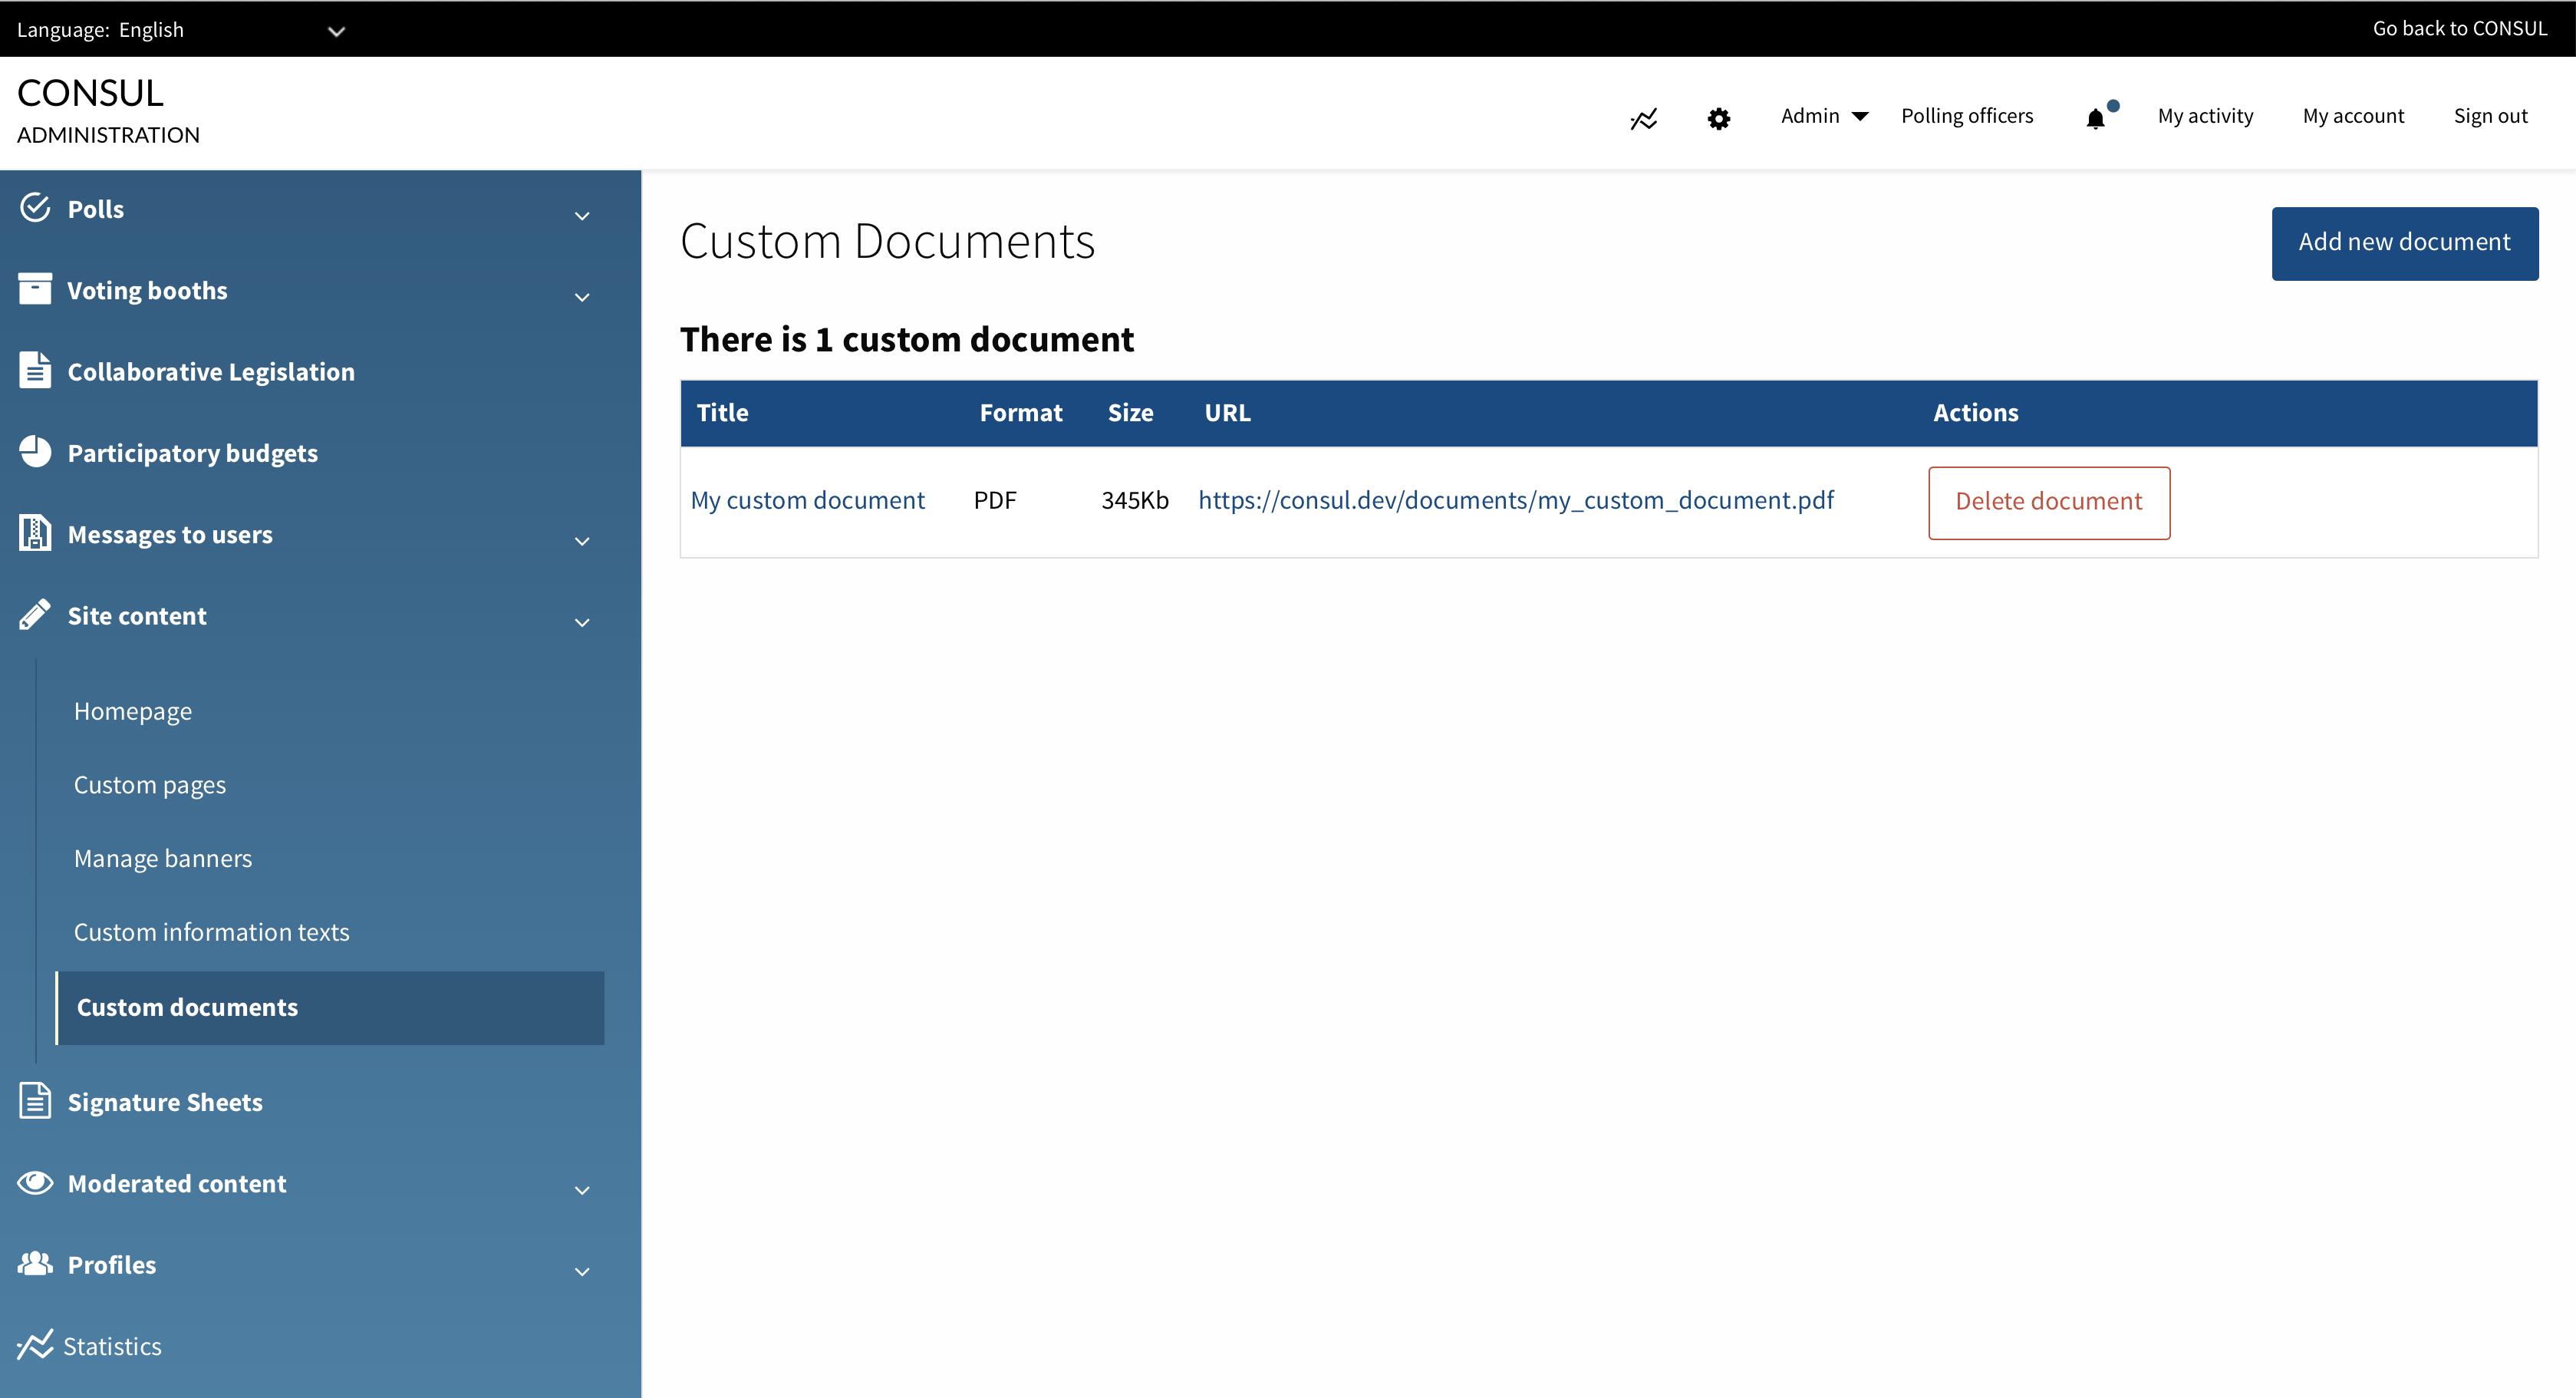Click the Moderated content eye icon
Image resolution: width=2576 pixels, height=1398 pixels.
(36, 1183)
